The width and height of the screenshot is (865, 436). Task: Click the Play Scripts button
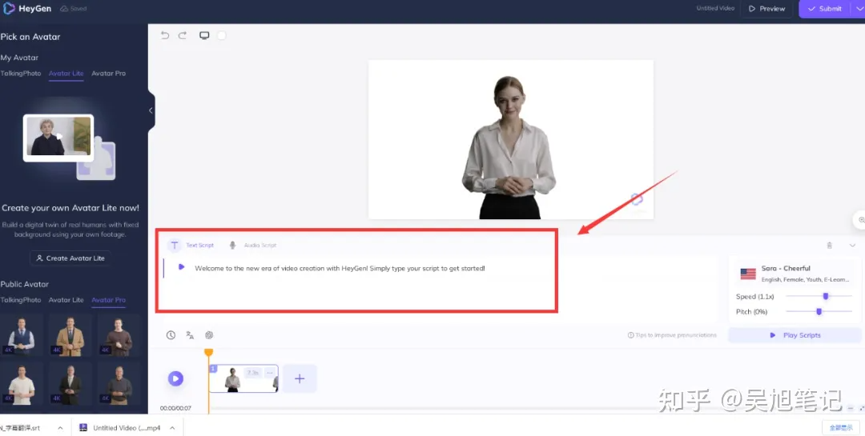pyautogui.click(x=795, y=335)
